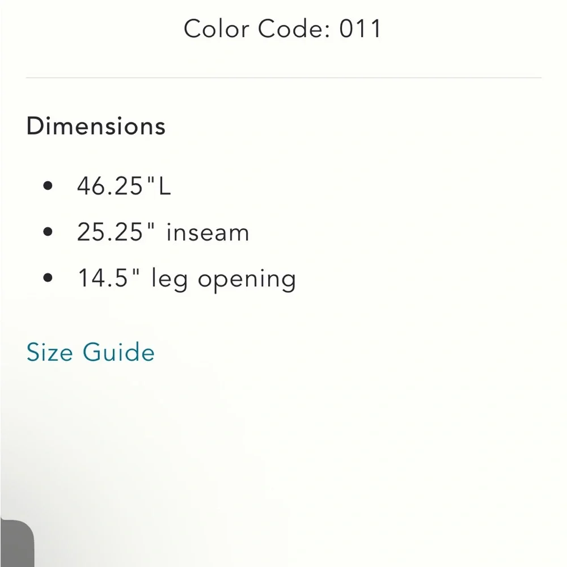Open the Size Guide link
The height and width of the screenshot is (567, 567).
tap(90, 352)
